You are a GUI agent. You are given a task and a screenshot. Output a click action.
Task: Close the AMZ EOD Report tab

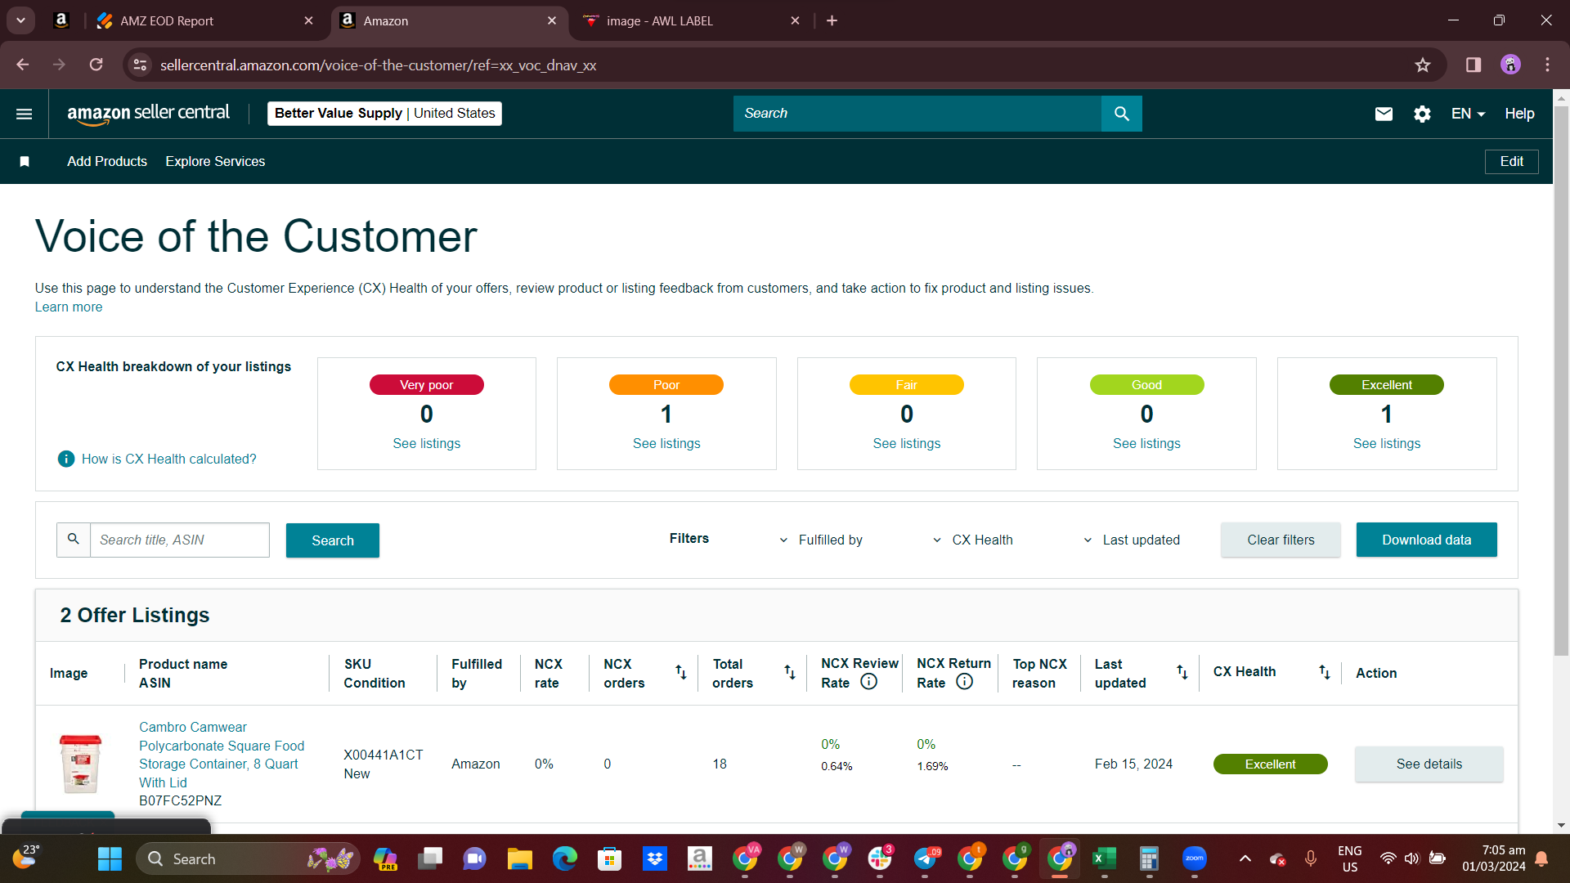coord(308,20)
